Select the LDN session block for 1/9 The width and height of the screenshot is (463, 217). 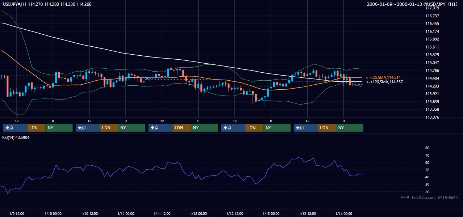point(36,128)
